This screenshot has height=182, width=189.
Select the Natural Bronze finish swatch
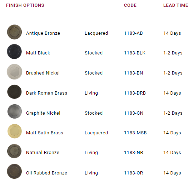(x=14, y=151)
